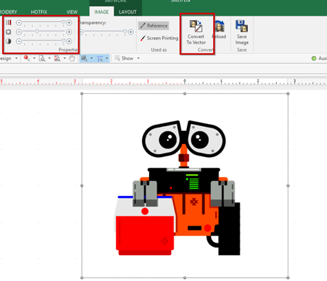Toggle the Reference used-as option
This screenshot has height=281, width=327.
pyautogui.click(x=154, y=25)
